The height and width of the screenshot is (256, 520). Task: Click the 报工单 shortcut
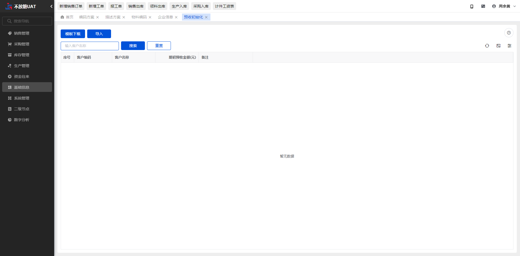click(116, 6)
